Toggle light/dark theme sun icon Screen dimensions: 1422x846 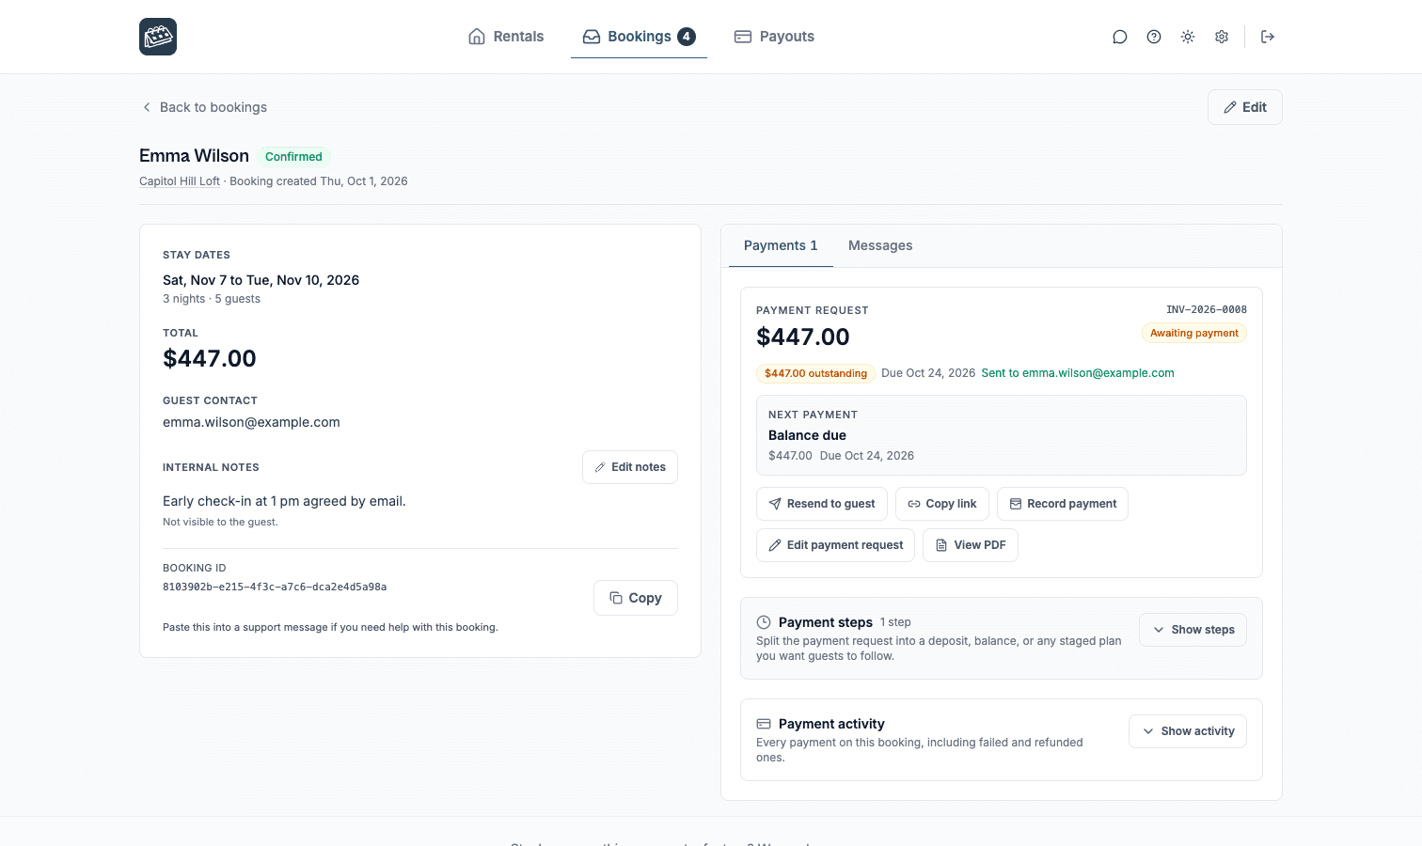(1188, 37)
